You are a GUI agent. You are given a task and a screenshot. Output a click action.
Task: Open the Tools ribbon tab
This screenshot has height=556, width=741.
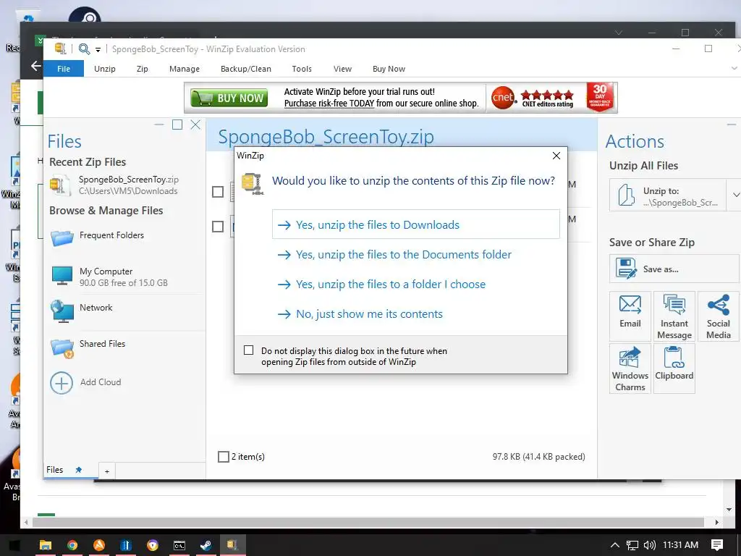point(302,69)
